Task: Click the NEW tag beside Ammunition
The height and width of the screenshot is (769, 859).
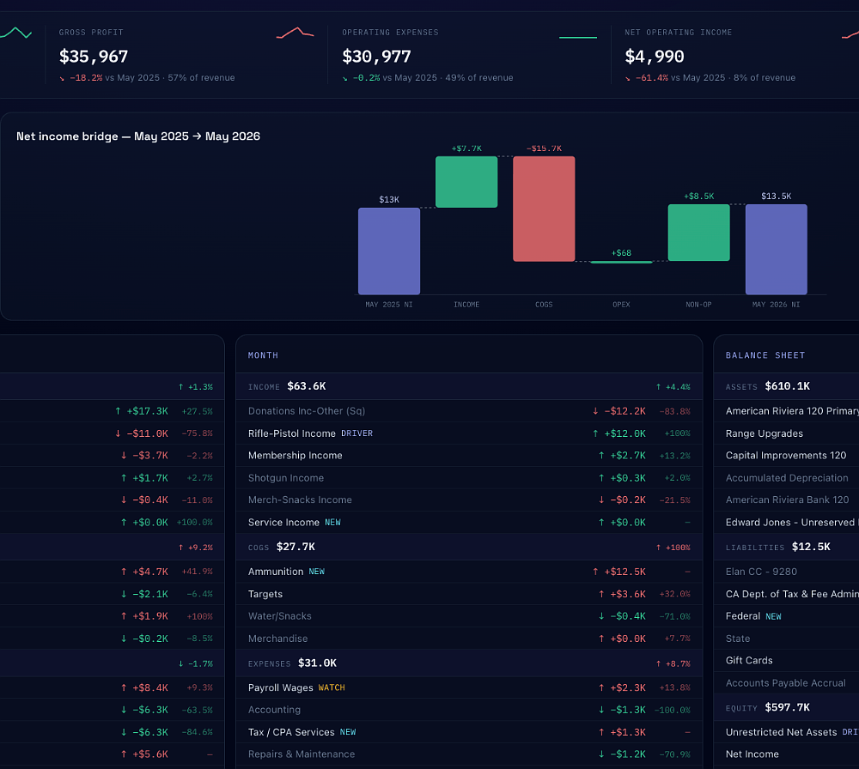Action: 317,572
